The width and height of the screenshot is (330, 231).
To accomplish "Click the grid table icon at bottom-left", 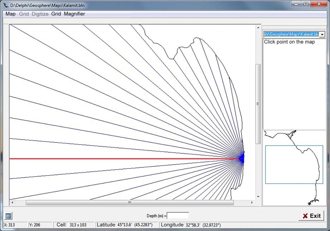I will [9, 216].
